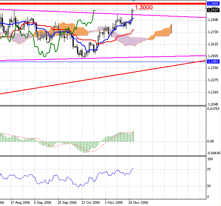Screen dimensions: 221x206
Task: Select the blue horizontal 1.2450 support line
Action: coord(103,62)
